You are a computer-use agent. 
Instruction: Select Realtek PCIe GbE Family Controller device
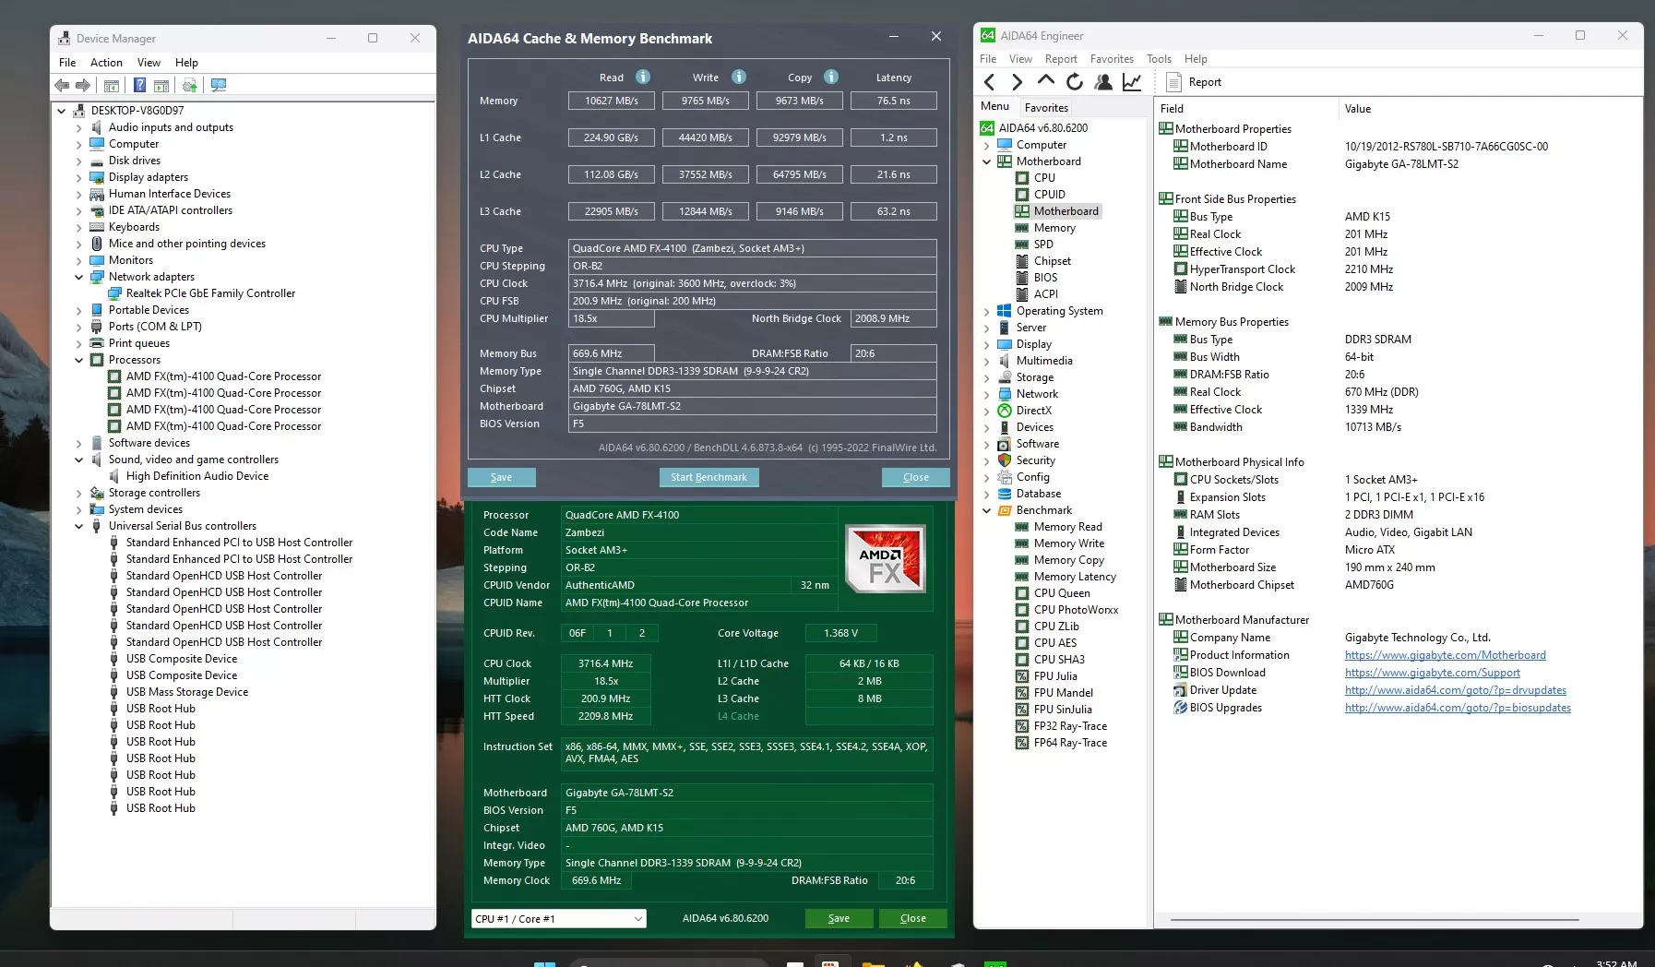210,293
